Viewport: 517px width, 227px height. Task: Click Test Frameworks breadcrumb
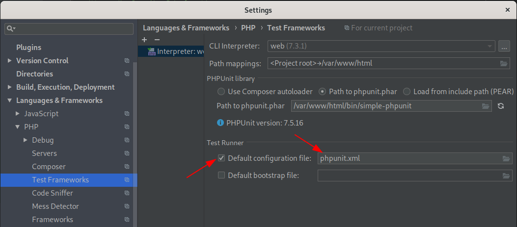[x=296, y=28]
